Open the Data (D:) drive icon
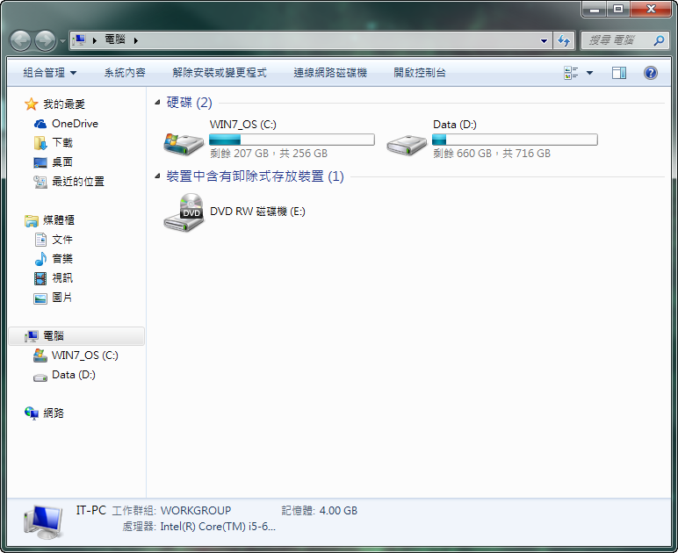 point(407,141)
